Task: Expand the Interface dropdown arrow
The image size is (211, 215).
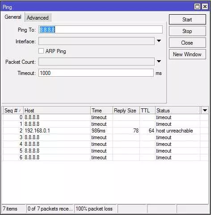Action: pos(159,41)
